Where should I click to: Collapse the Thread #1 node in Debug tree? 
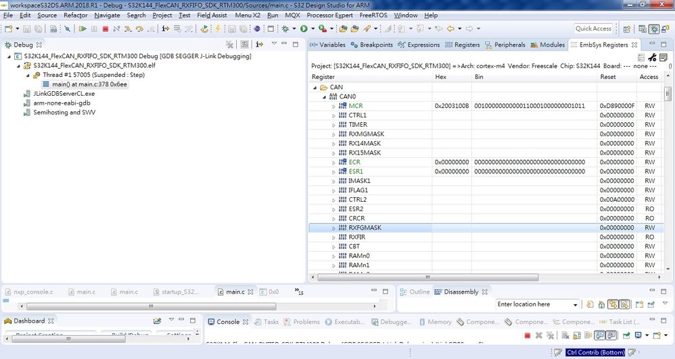click(28, 75)
